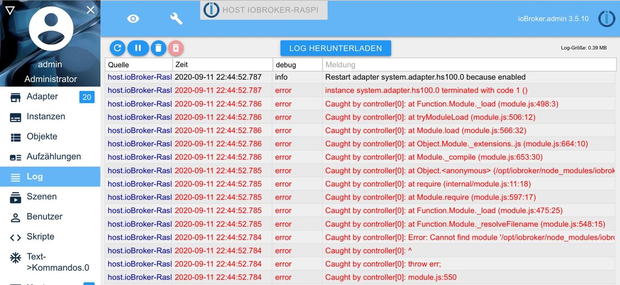Toggle the eye visibility icon
620x285 pixels.
tap(133, 19)
